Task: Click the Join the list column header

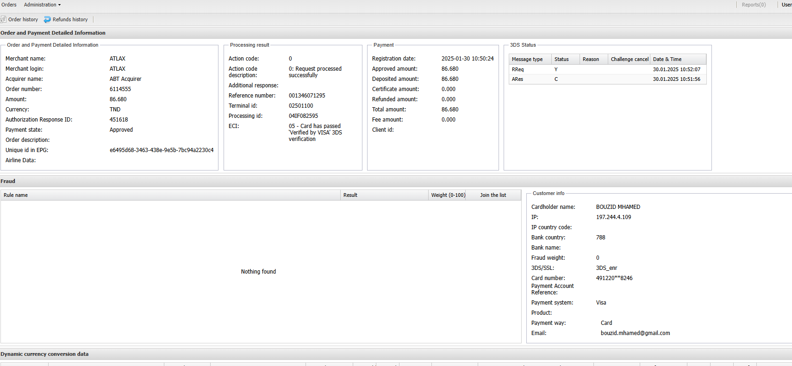Action: click(493, 195)
